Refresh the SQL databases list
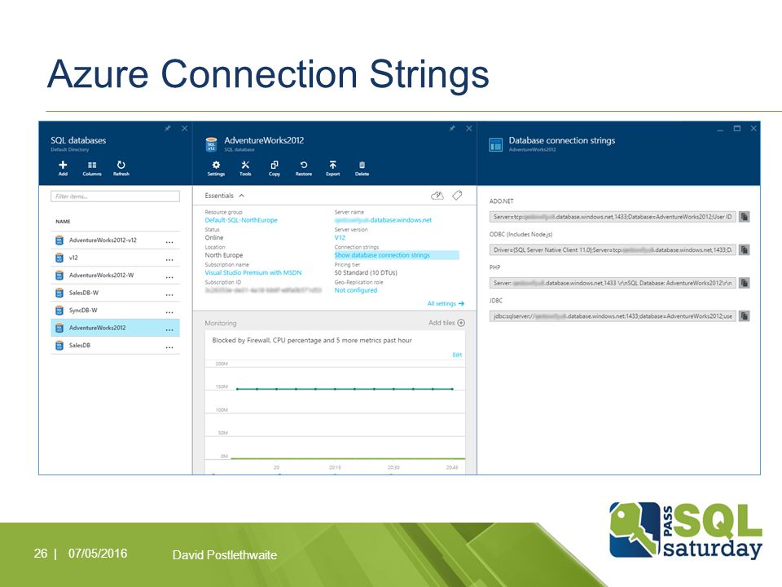Image resolution: width=782 pixels, height=587 pixels. point(121,168)
